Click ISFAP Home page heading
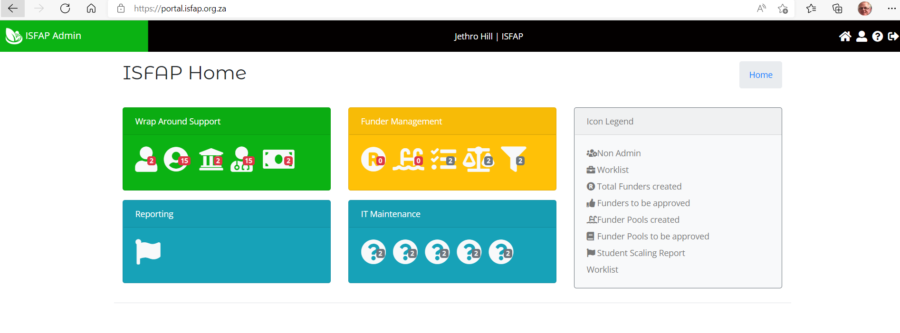The width and height of the screenshot is (900, 333). (x=184, y=73)
